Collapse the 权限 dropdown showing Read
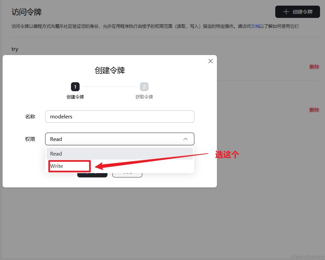The width and height of the screenshot is (325, 260). coord(120,139)
